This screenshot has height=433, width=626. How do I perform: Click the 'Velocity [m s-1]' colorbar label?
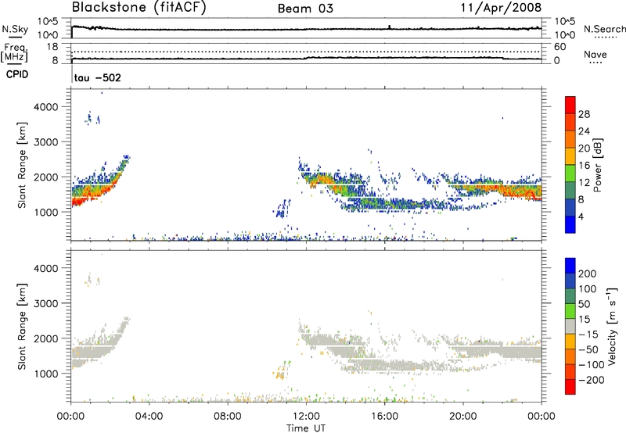click(611, 326)
